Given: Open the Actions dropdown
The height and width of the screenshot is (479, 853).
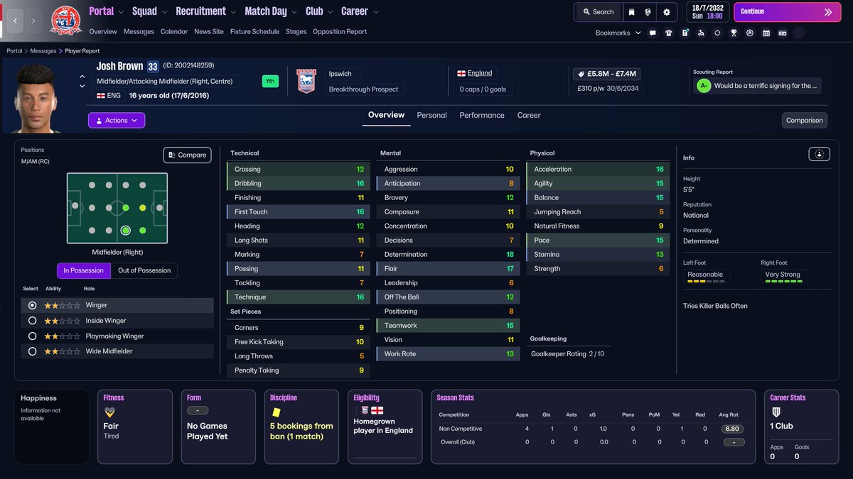Looking at the screenshot, I should click(116, 120).
